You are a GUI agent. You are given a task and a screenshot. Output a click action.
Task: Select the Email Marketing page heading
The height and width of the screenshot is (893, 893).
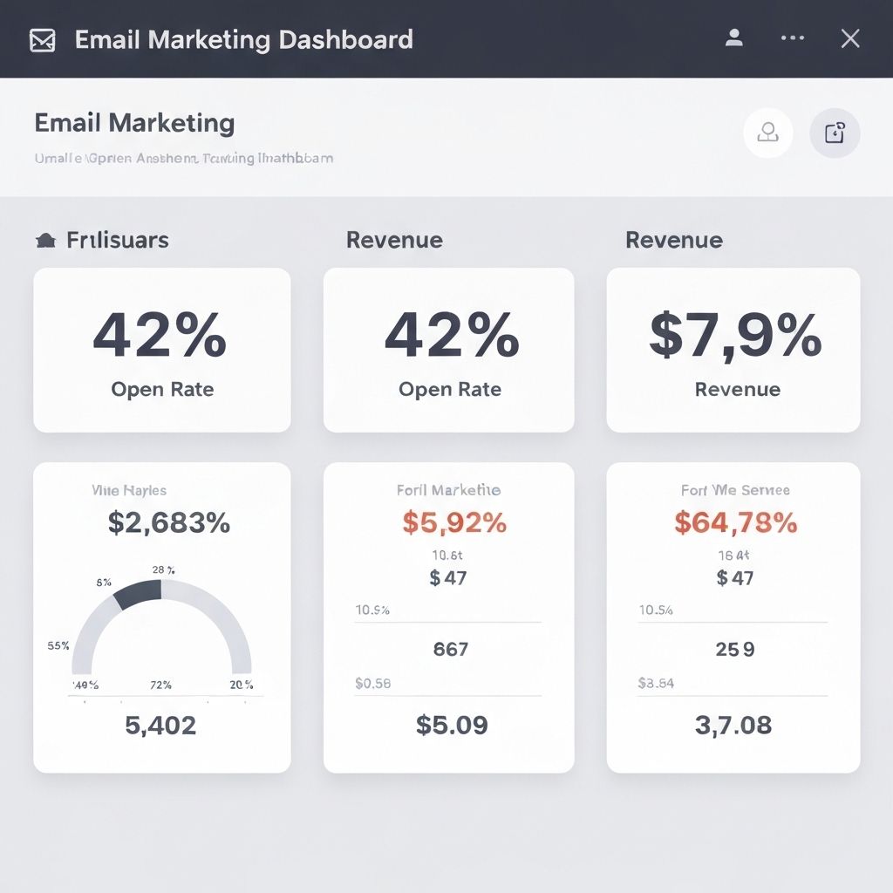[x=134, y=123]
